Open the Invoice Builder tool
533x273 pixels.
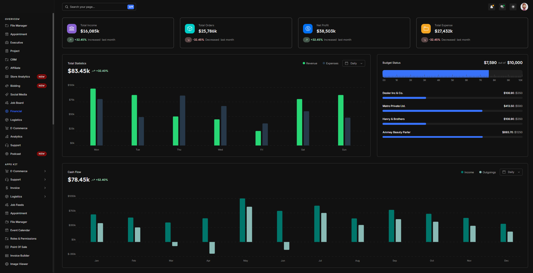click(19, 255)
